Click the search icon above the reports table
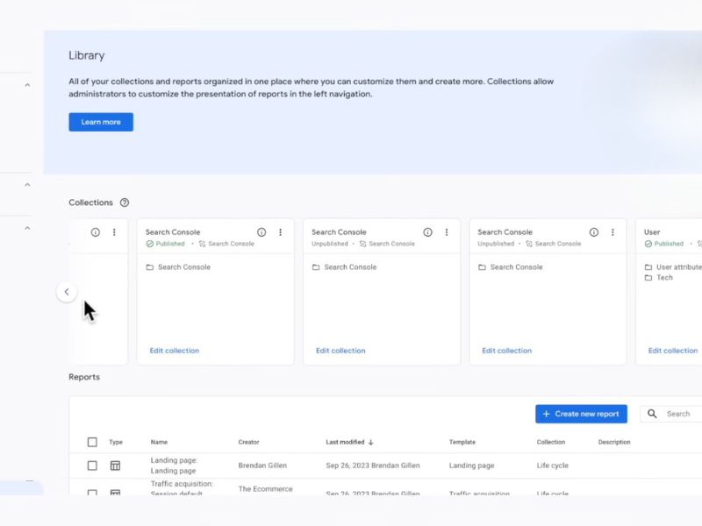The width and height of the screenshot is (702, 526). click(651, 413)
